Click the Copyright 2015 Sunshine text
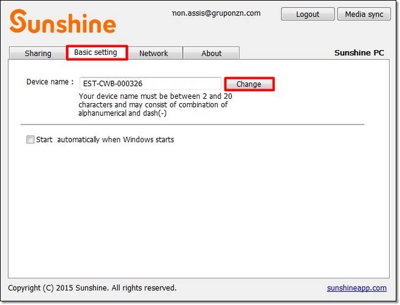Screen dimensions: 400x305 click(x=92, y=288)
